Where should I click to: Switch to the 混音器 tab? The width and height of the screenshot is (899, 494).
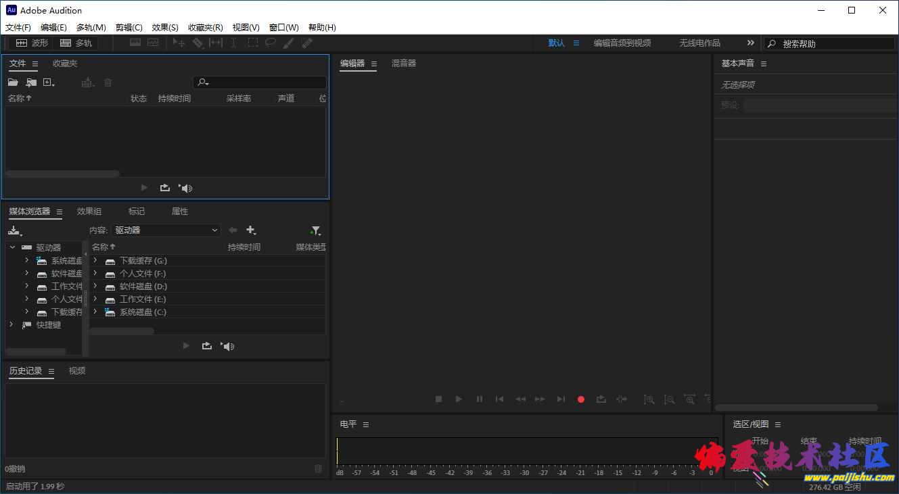click(x=404, y=64)
